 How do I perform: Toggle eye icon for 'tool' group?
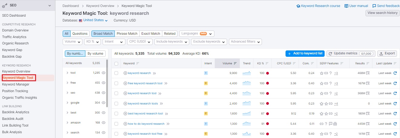pyautogui.click(x=104, y=73)
